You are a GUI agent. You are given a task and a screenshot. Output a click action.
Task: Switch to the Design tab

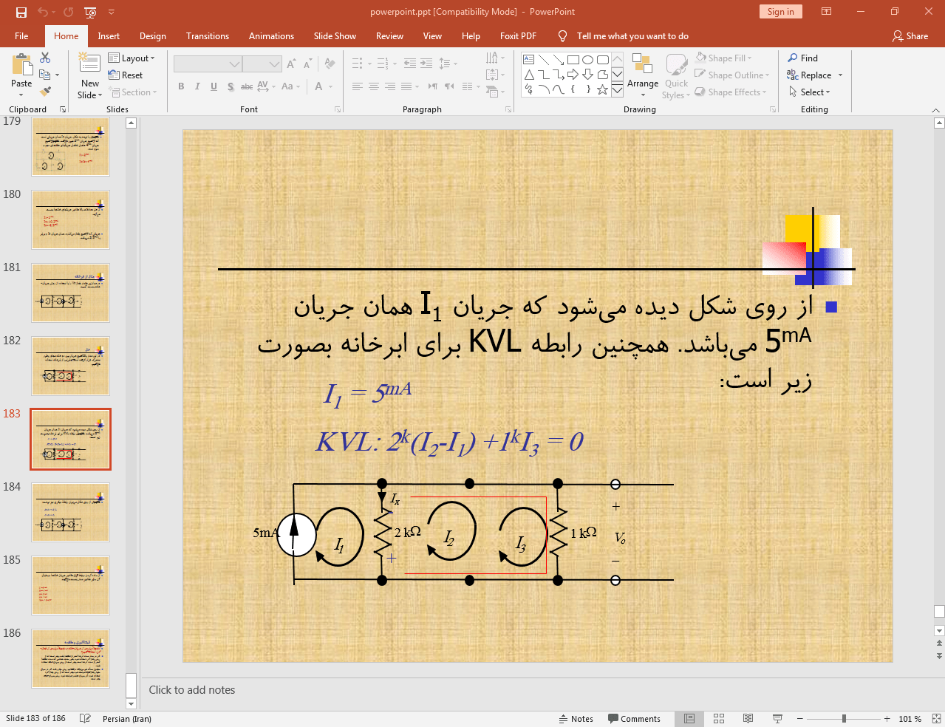(x=153, y=36)
